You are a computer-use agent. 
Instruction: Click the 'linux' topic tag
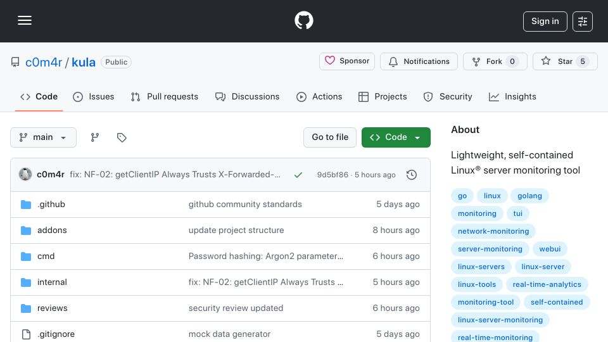point(492,196)
